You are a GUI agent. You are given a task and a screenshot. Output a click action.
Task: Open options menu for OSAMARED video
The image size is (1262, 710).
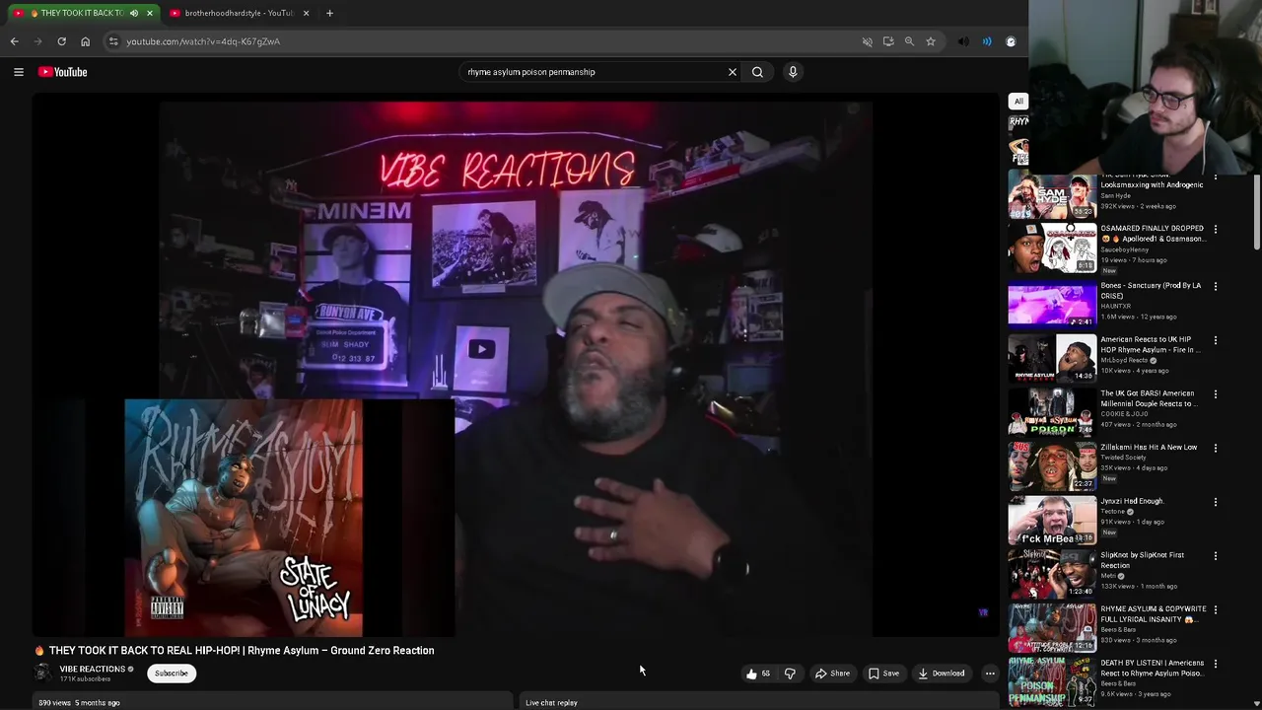(1215, 230)
